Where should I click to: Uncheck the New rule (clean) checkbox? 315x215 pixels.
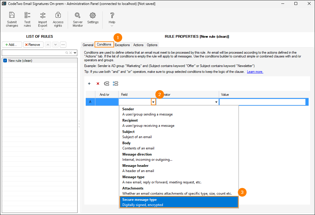(5, 61)
